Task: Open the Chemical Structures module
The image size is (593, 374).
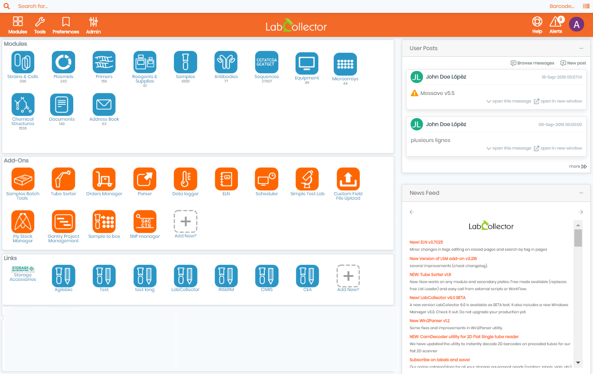Action: tap(23, 105)
